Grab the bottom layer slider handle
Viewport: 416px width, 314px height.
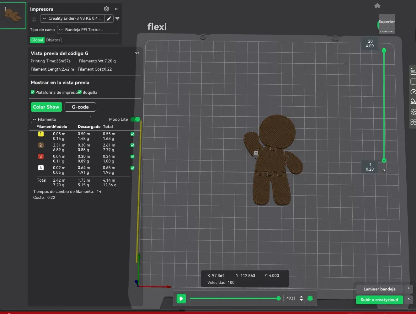(384, 161)
